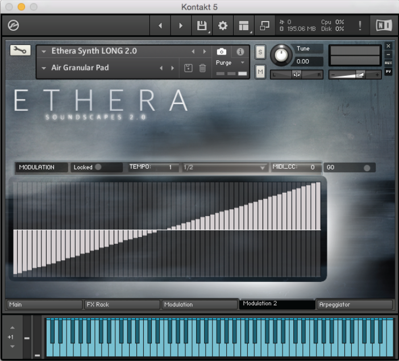This screenshot has height=361, width=399.
Task: Select next instrument beside Ethera Synth LONG
Action: click(205, 51)
